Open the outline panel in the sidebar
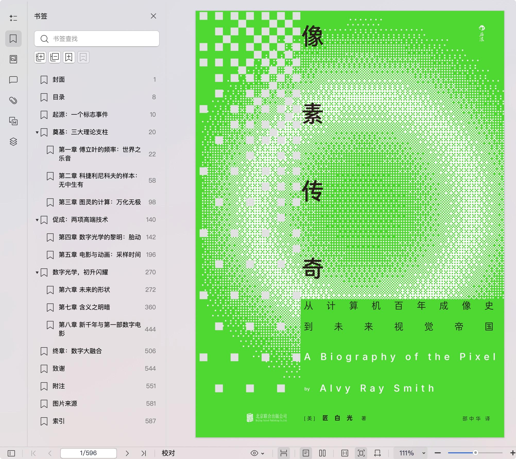The width and height of the screenshot is (516, 459). (13, 18)
